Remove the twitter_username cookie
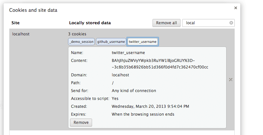Screen dimensions: 263x135 point(81,123)
